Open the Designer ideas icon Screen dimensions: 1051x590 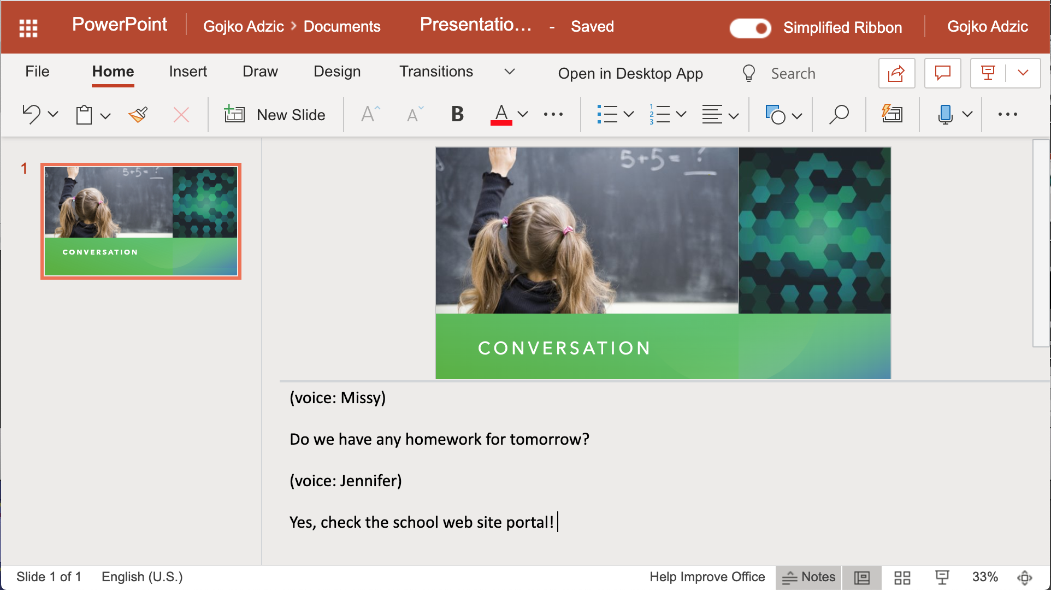892,114
